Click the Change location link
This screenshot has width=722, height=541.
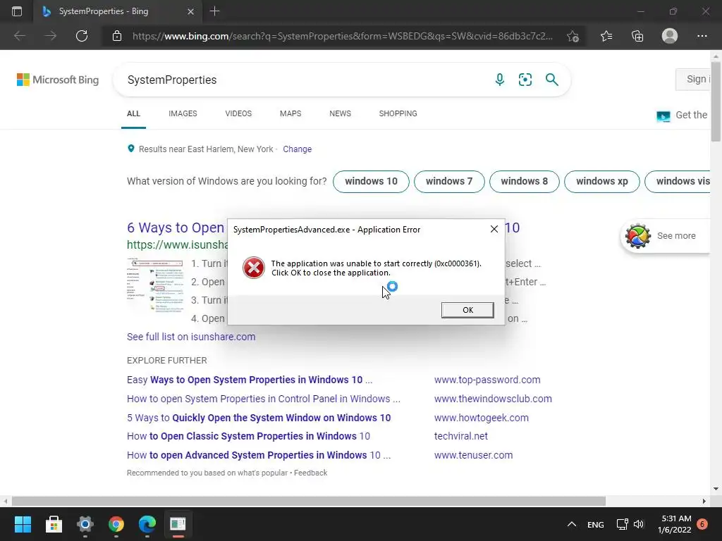297,149
